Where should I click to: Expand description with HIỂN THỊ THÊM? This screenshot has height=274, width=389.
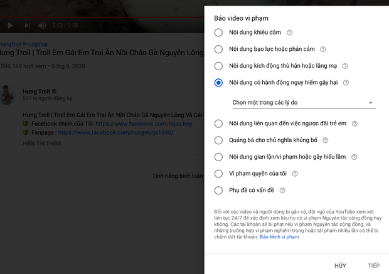tap(41, 144)
